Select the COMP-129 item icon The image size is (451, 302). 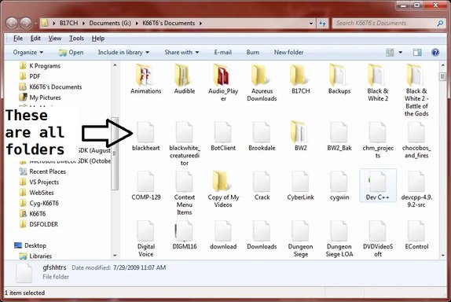pos(145,182)
